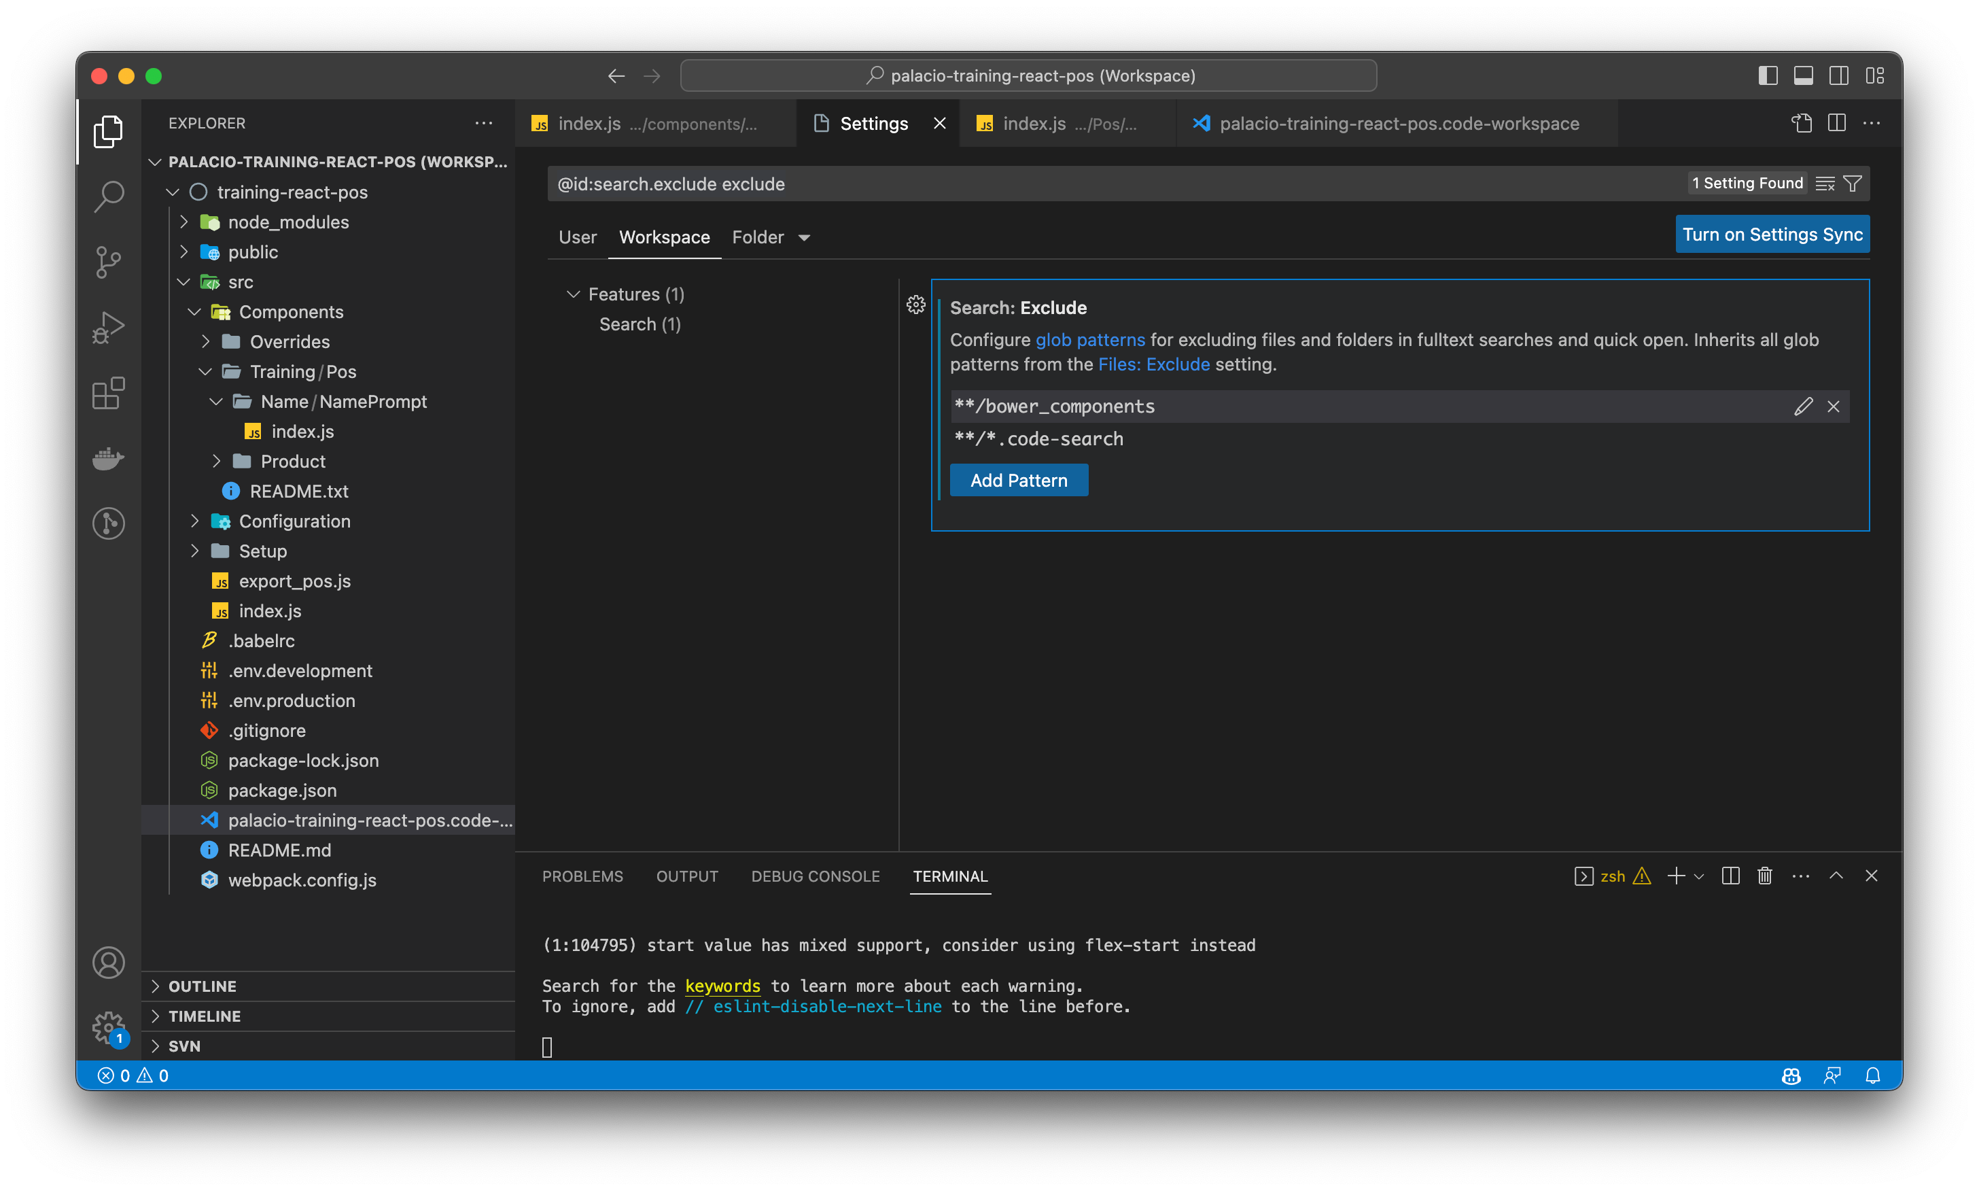This screenshot has width=1979, height=1191.
Task: Open the glob patterns link
Action: click(1089, 339)
